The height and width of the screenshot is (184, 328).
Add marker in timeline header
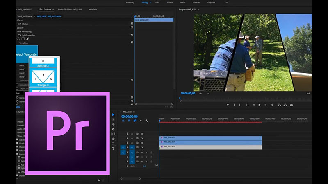[141, 121]
